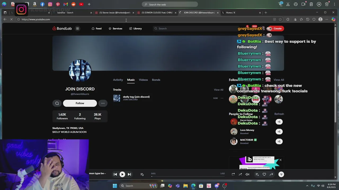Bookmark this page with the star icon
339x190 pixels.
click(x=280, y=19)
